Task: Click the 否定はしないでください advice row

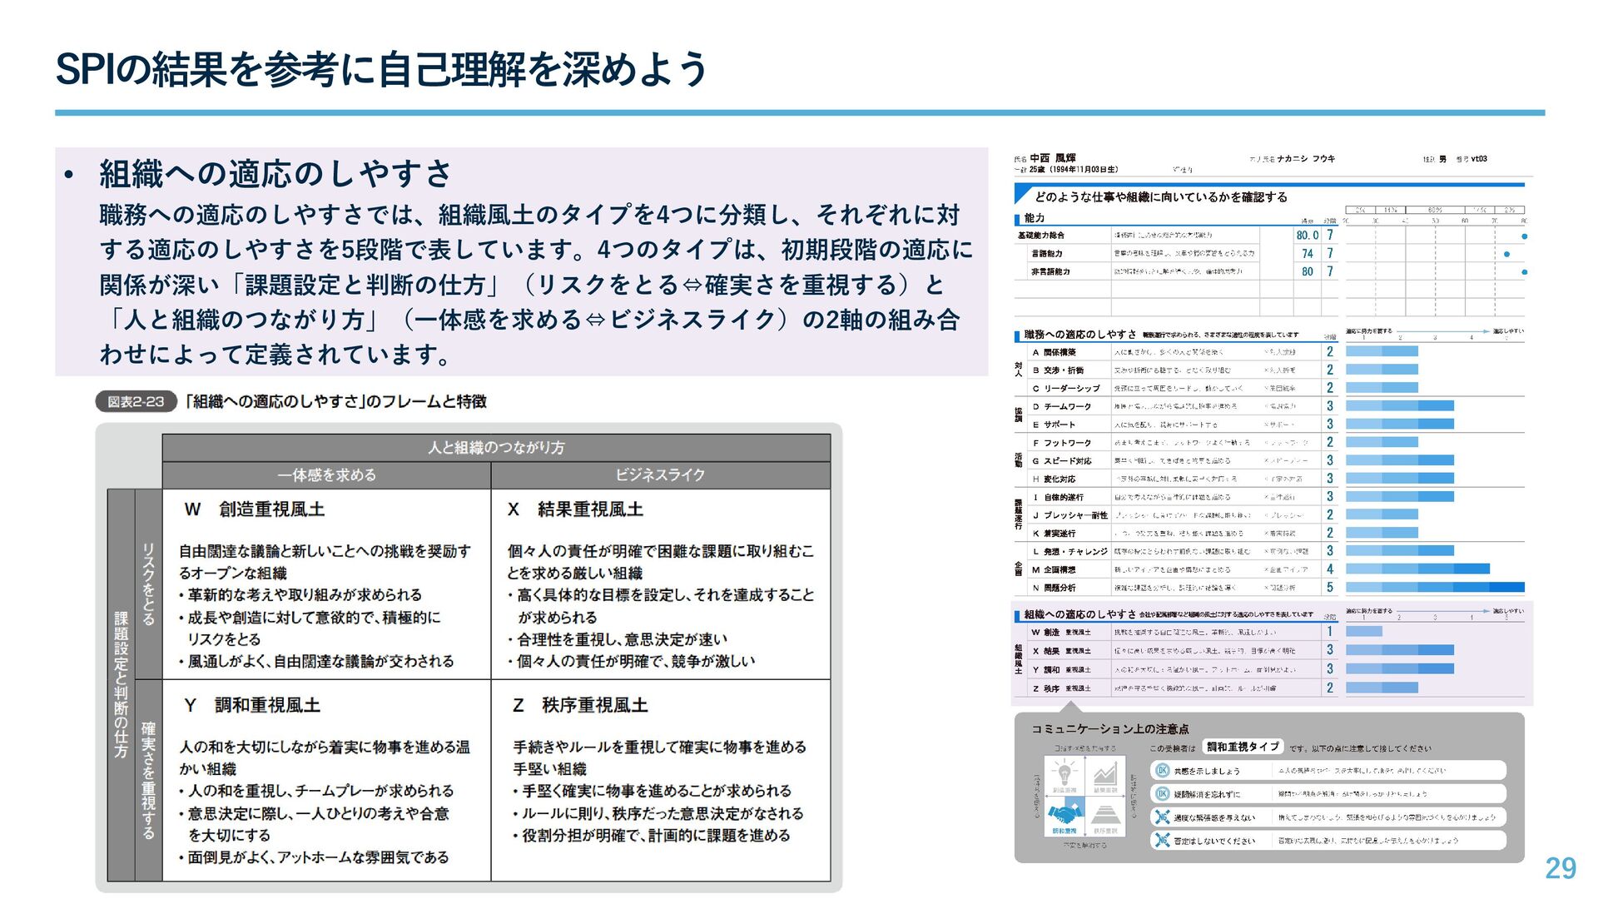Action: coord(1328,841)
